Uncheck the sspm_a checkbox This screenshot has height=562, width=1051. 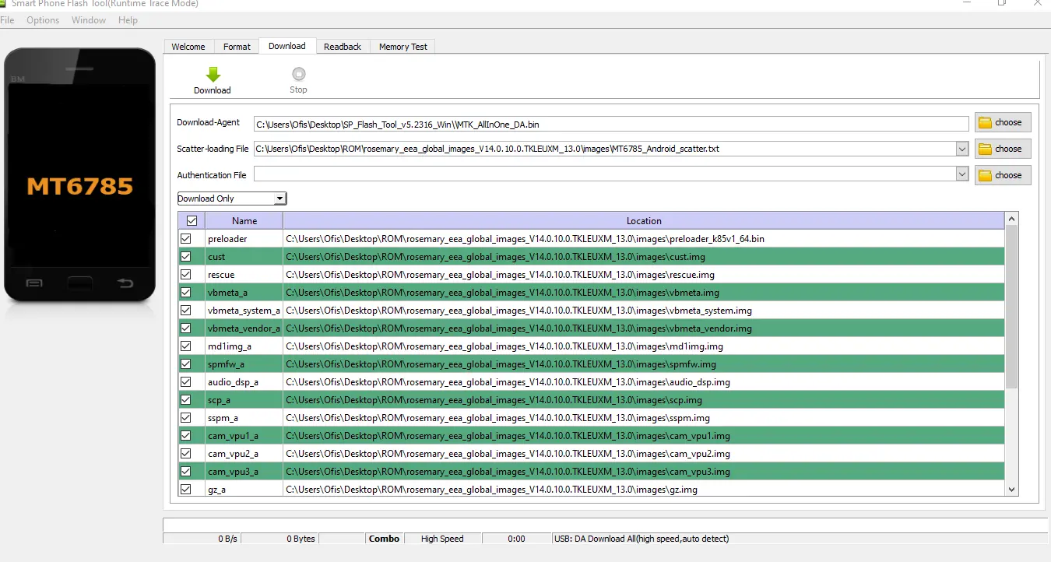185,418
